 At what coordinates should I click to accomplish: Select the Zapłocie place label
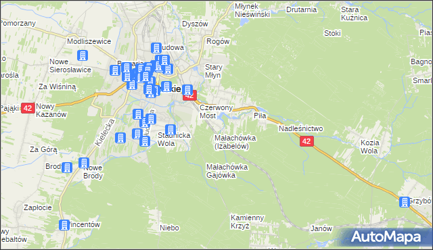tap(38, 207)
